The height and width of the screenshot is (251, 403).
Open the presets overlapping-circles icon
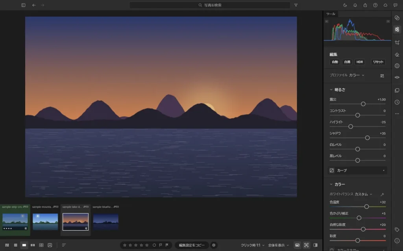[x=397, y=18]
